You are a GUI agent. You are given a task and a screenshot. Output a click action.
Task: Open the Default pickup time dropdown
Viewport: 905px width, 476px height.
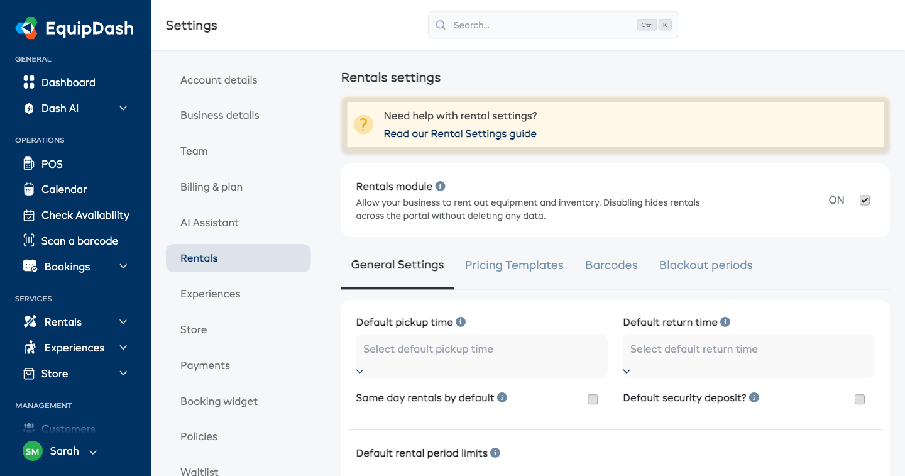[481, 356]
